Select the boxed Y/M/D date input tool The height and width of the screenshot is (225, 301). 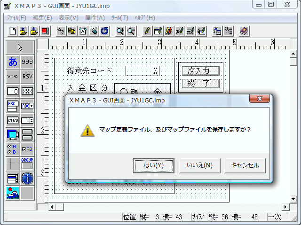[13, 120]
